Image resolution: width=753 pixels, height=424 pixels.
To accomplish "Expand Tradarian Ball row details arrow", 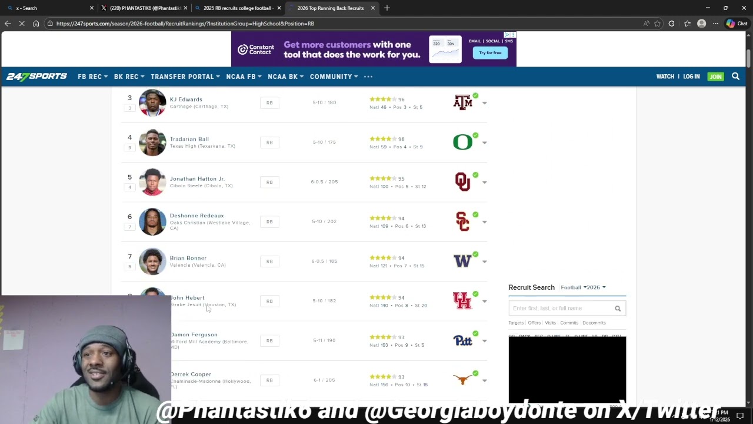I will point(485,143).
